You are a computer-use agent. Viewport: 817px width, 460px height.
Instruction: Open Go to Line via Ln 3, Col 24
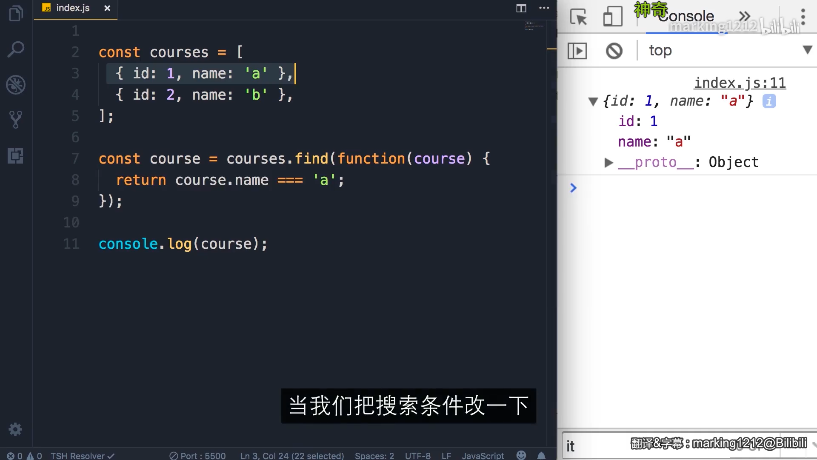pyautogui.click(x=292, y=455)
